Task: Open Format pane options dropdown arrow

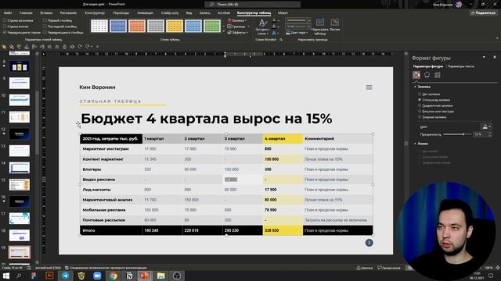Action: [484, 58]
